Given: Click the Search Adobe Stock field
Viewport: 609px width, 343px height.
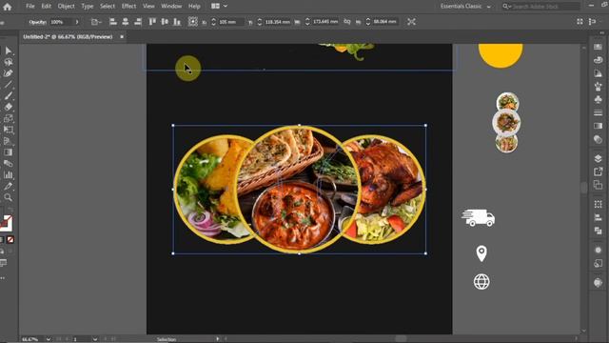Looking at the screenshot, I should [x=541, y=7].
